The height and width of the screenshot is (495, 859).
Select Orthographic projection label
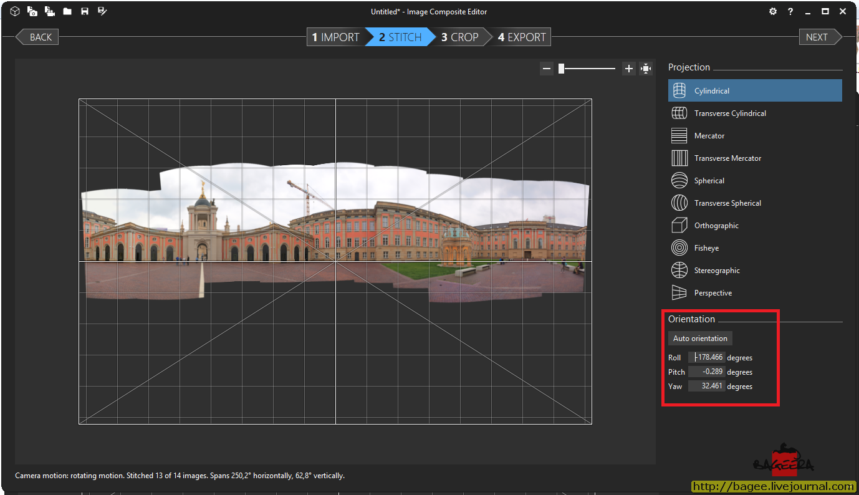(716, 226)
